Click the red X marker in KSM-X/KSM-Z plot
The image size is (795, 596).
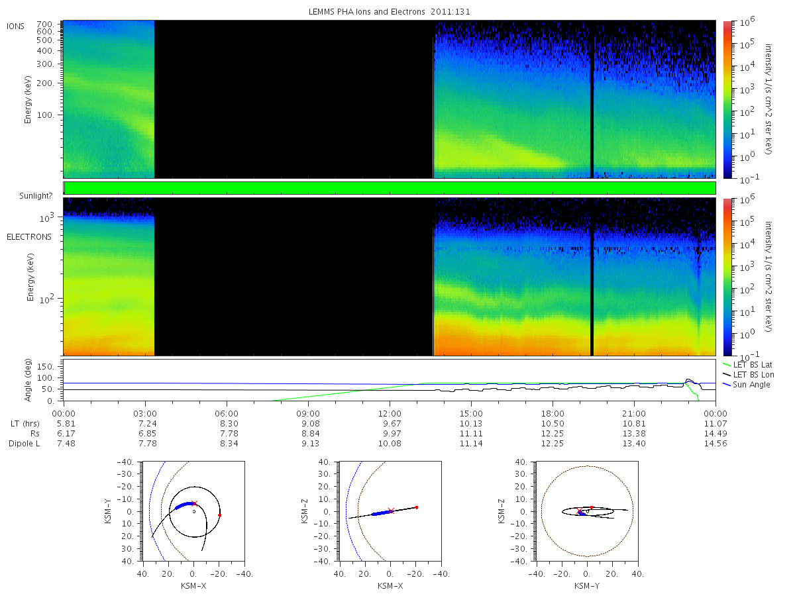pyautogui.click(x=391, y=511)
